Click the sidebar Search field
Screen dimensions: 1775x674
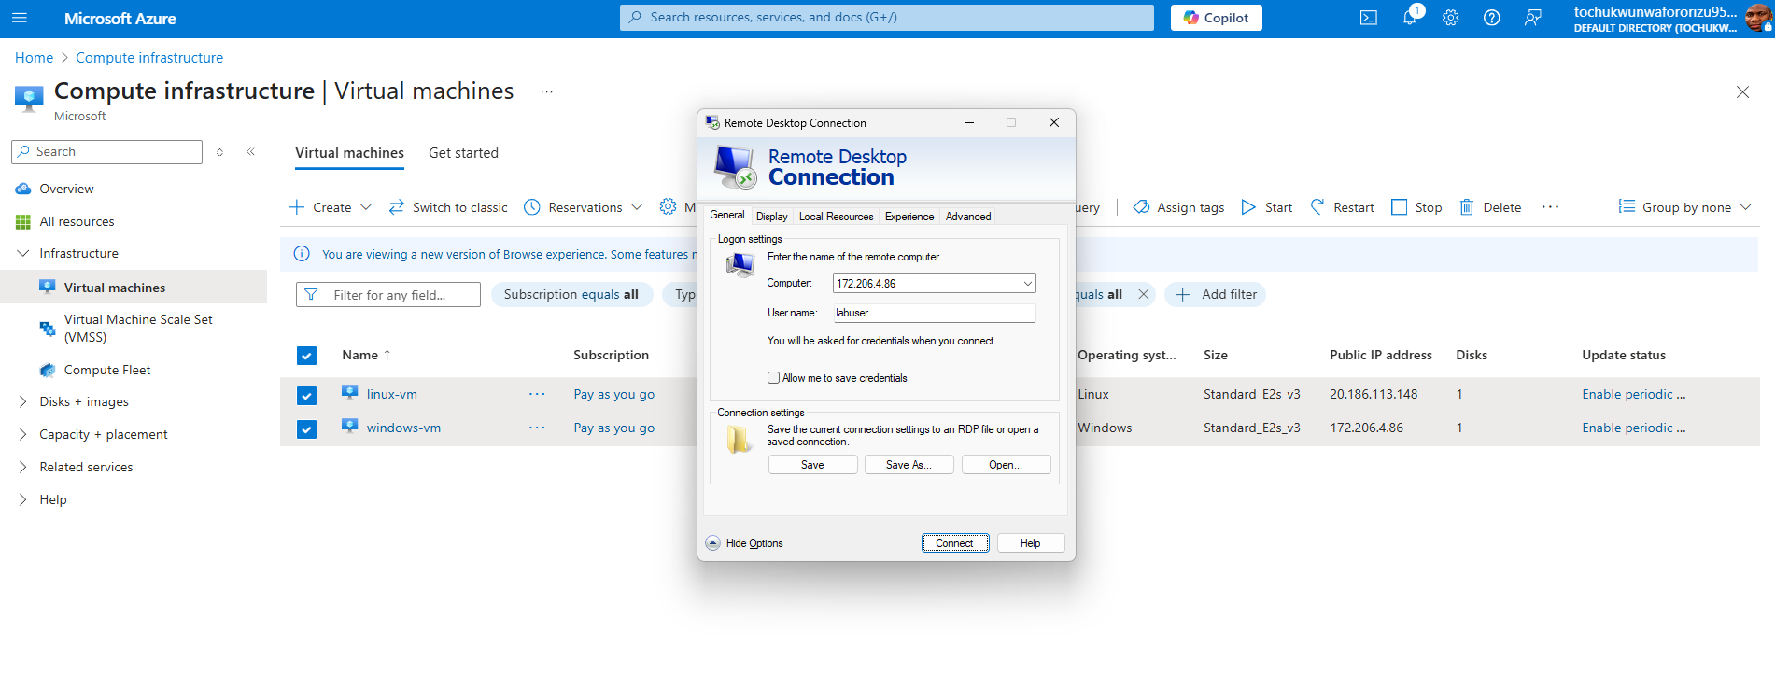106,152
